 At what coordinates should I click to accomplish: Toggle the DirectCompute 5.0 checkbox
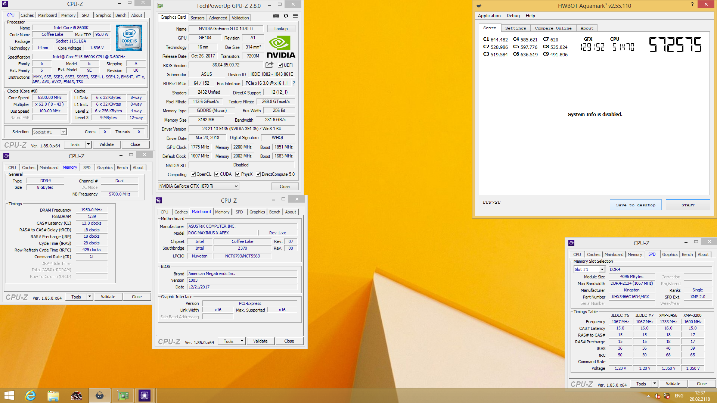258,174
